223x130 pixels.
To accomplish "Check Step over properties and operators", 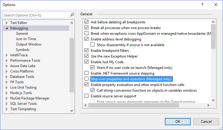I will [87, 79].
